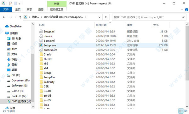Viewport: 189px width, 114px height.
Task: Select 此电脑 in the navigation pane
Action: pyautogui.click(x=12, y=33)
